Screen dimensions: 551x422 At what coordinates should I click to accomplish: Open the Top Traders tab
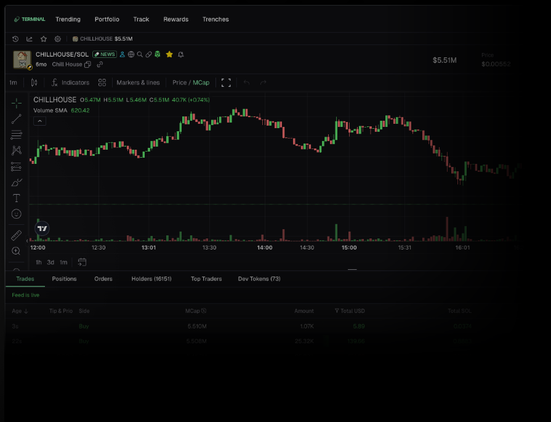coord(206,279)
